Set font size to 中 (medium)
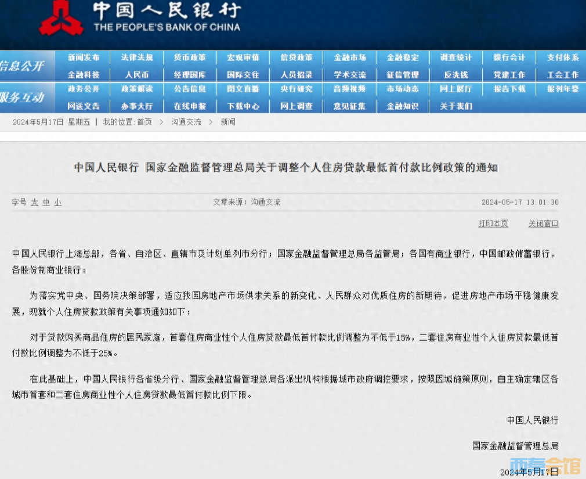The image size is (586, 479). tap(46, 203)
